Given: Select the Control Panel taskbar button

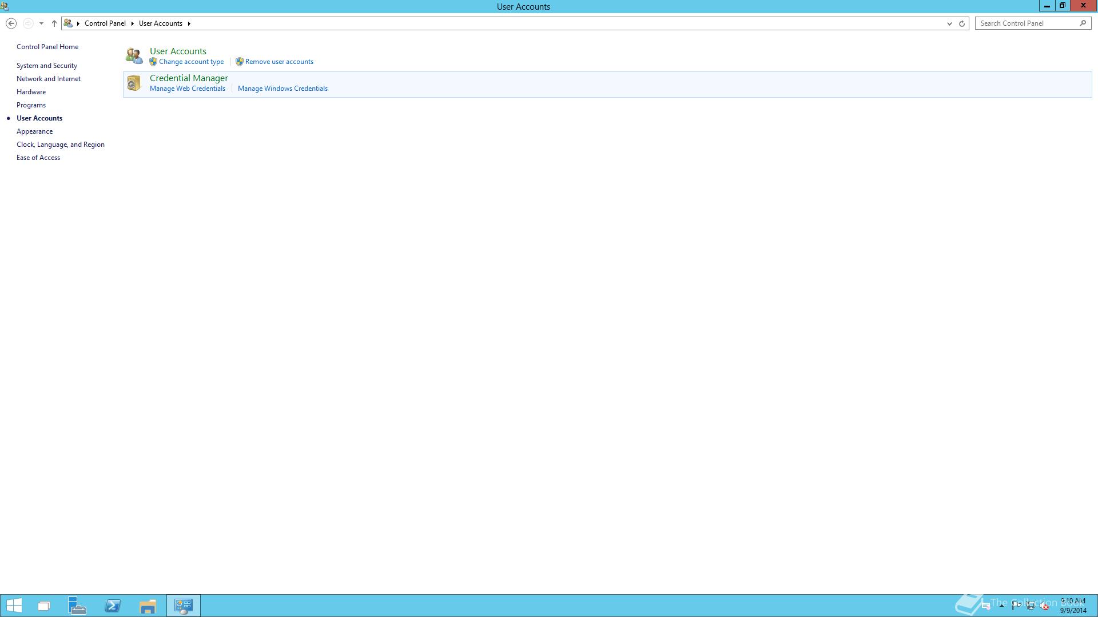Looking at the screenshot, I should (x=184, y=606).
